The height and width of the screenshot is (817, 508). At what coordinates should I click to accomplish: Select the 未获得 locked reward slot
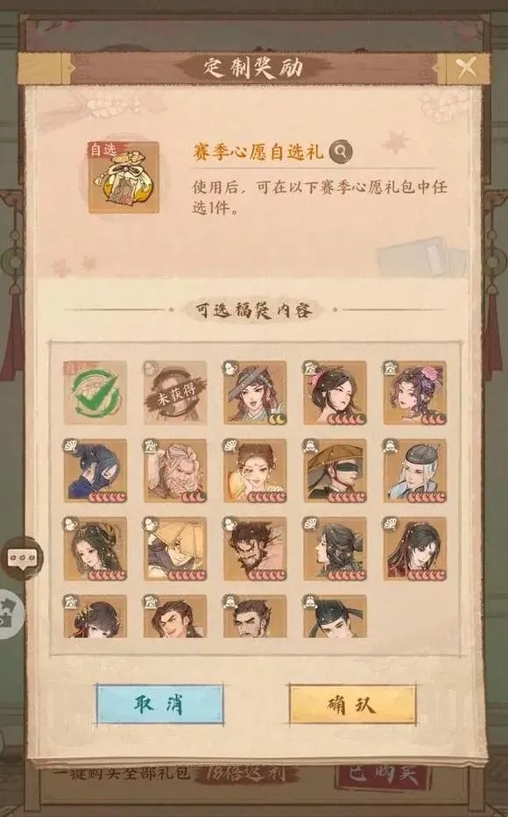click(x=175, y=393)
